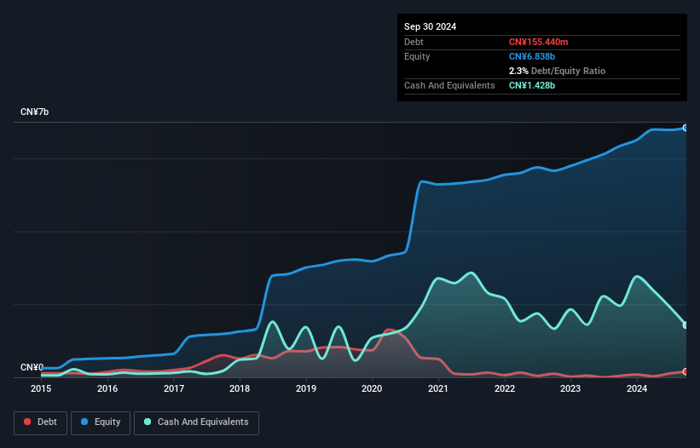The height and width of the screenshot is (448, 700).
Task: Select the 2019 x-axis label
Action: pos(306,388)
